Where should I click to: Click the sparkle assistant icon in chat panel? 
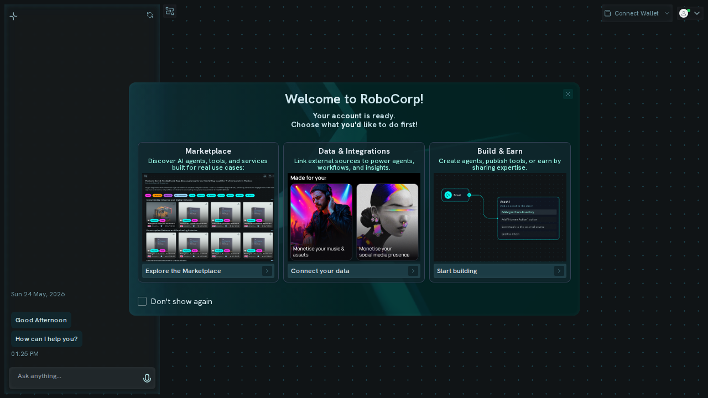14,16
